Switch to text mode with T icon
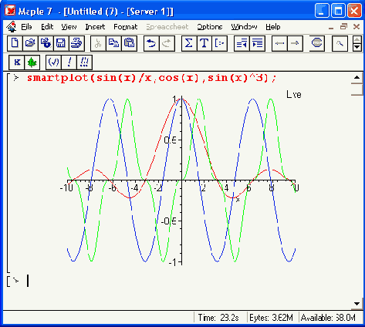 coord(204,43)
